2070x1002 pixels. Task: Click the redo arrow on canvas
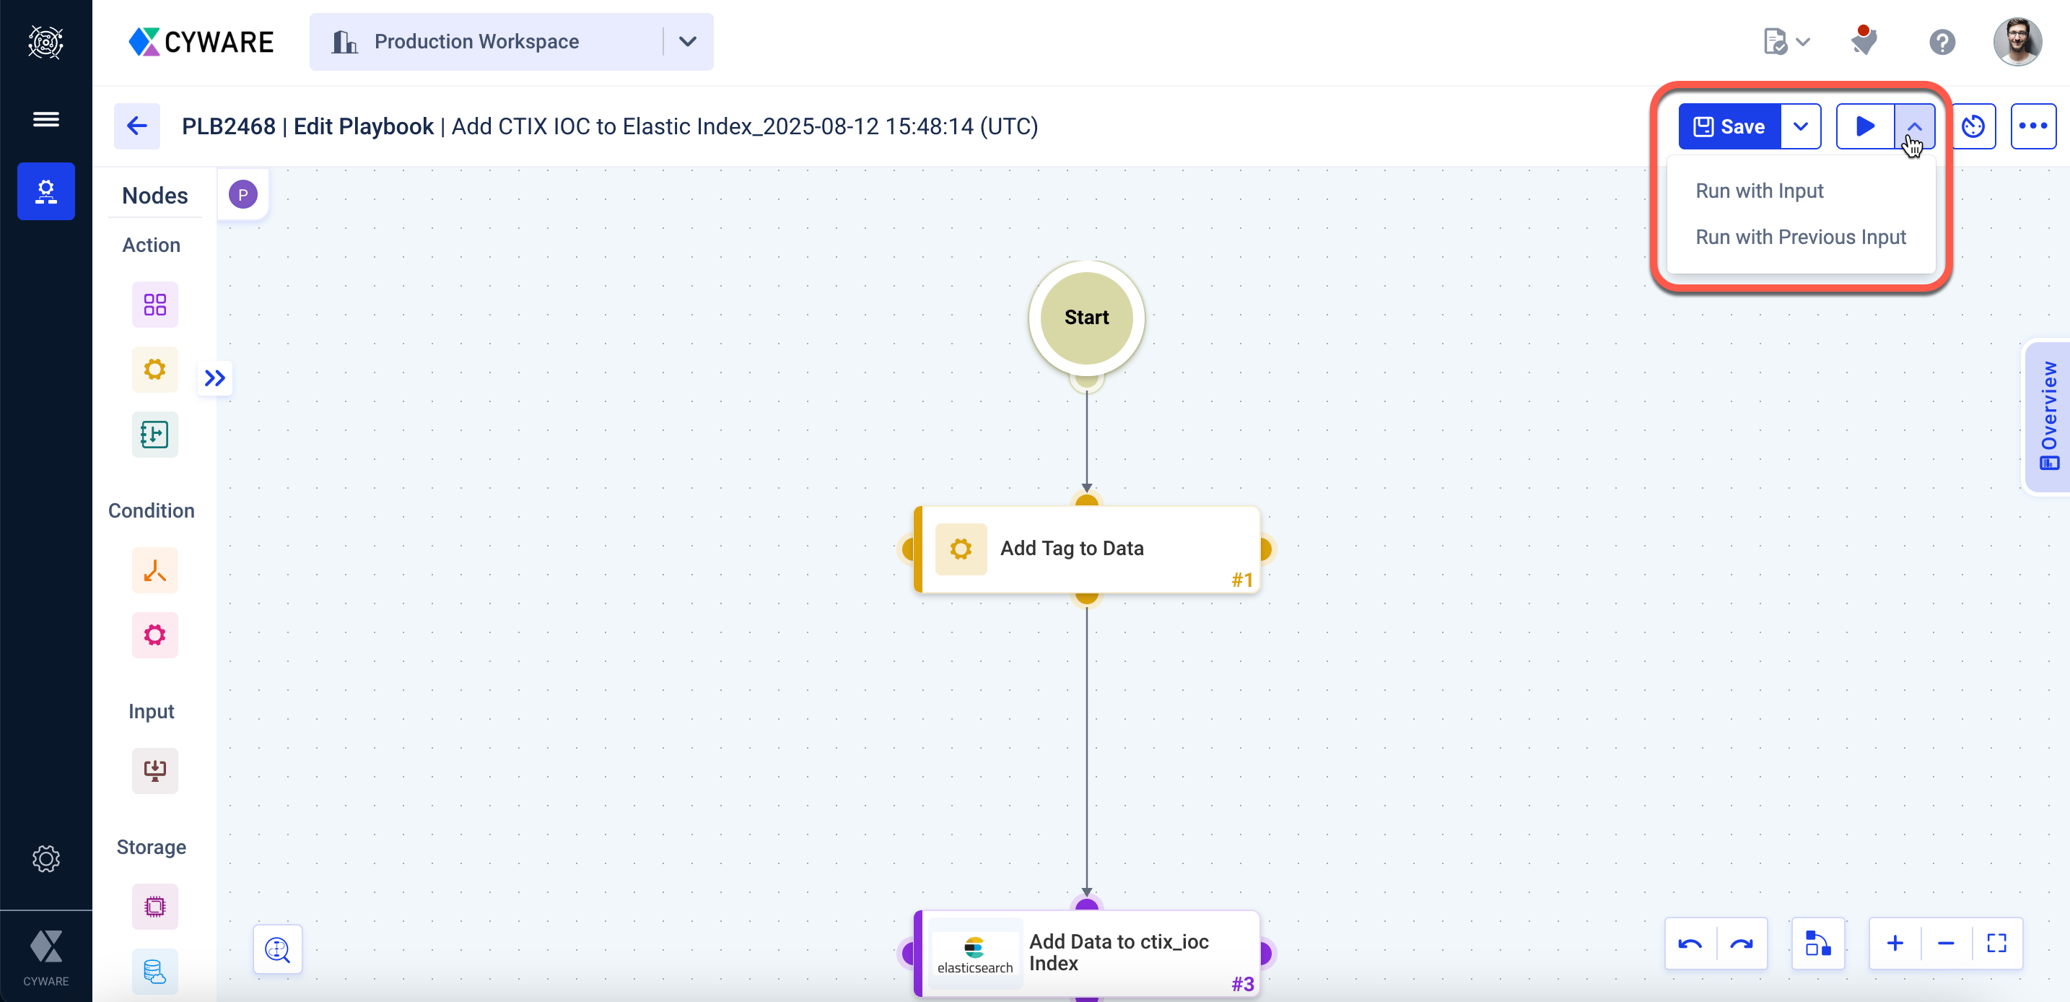(x=1742, y=944)
